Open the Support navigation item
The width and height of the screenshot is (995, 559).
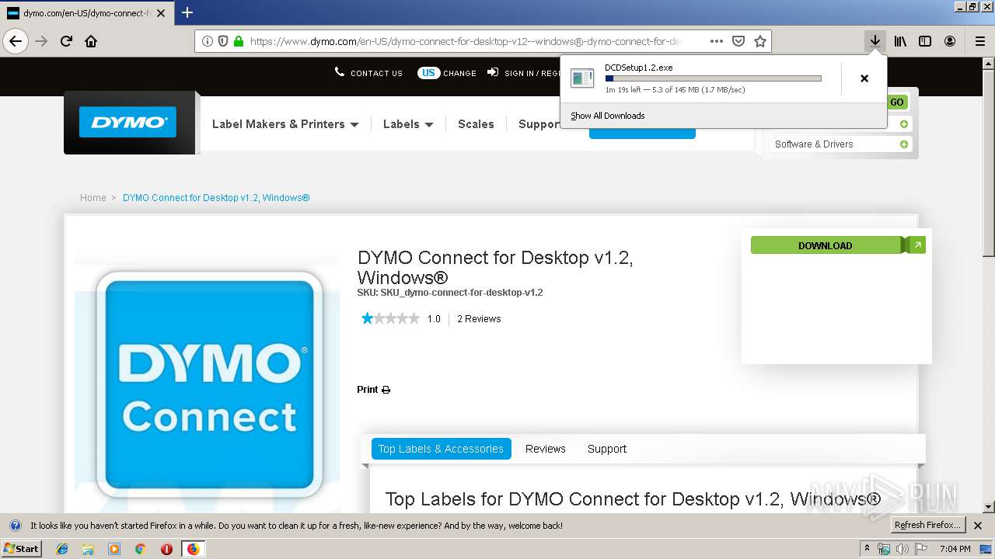tap(539, 124)
